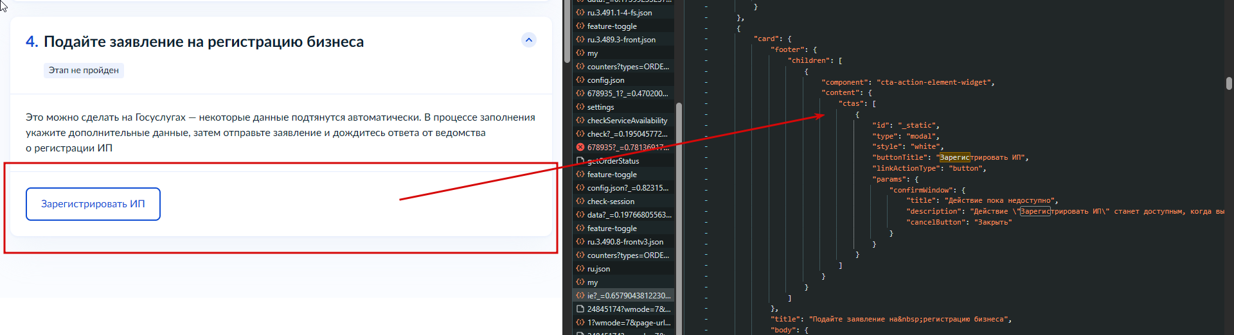Collapse the "ctas" array fold marker

706,104
